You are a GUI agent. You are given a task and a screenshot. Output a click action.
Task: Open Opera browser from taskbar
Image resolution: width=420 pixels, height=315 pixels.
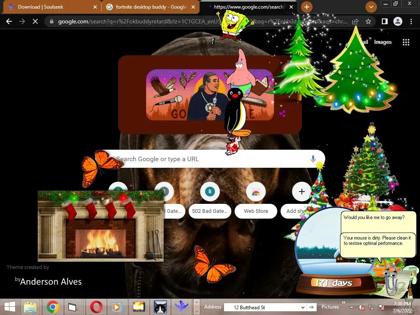96,307
